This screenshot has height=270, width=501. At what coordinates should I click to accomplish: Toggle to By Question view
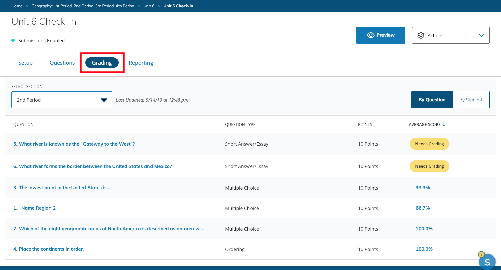point(432,100)
